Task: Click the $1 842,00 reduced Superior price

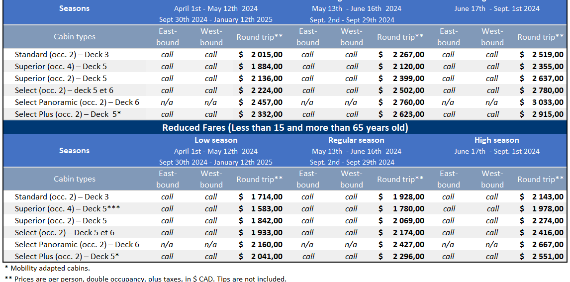Action: point(267,221)
